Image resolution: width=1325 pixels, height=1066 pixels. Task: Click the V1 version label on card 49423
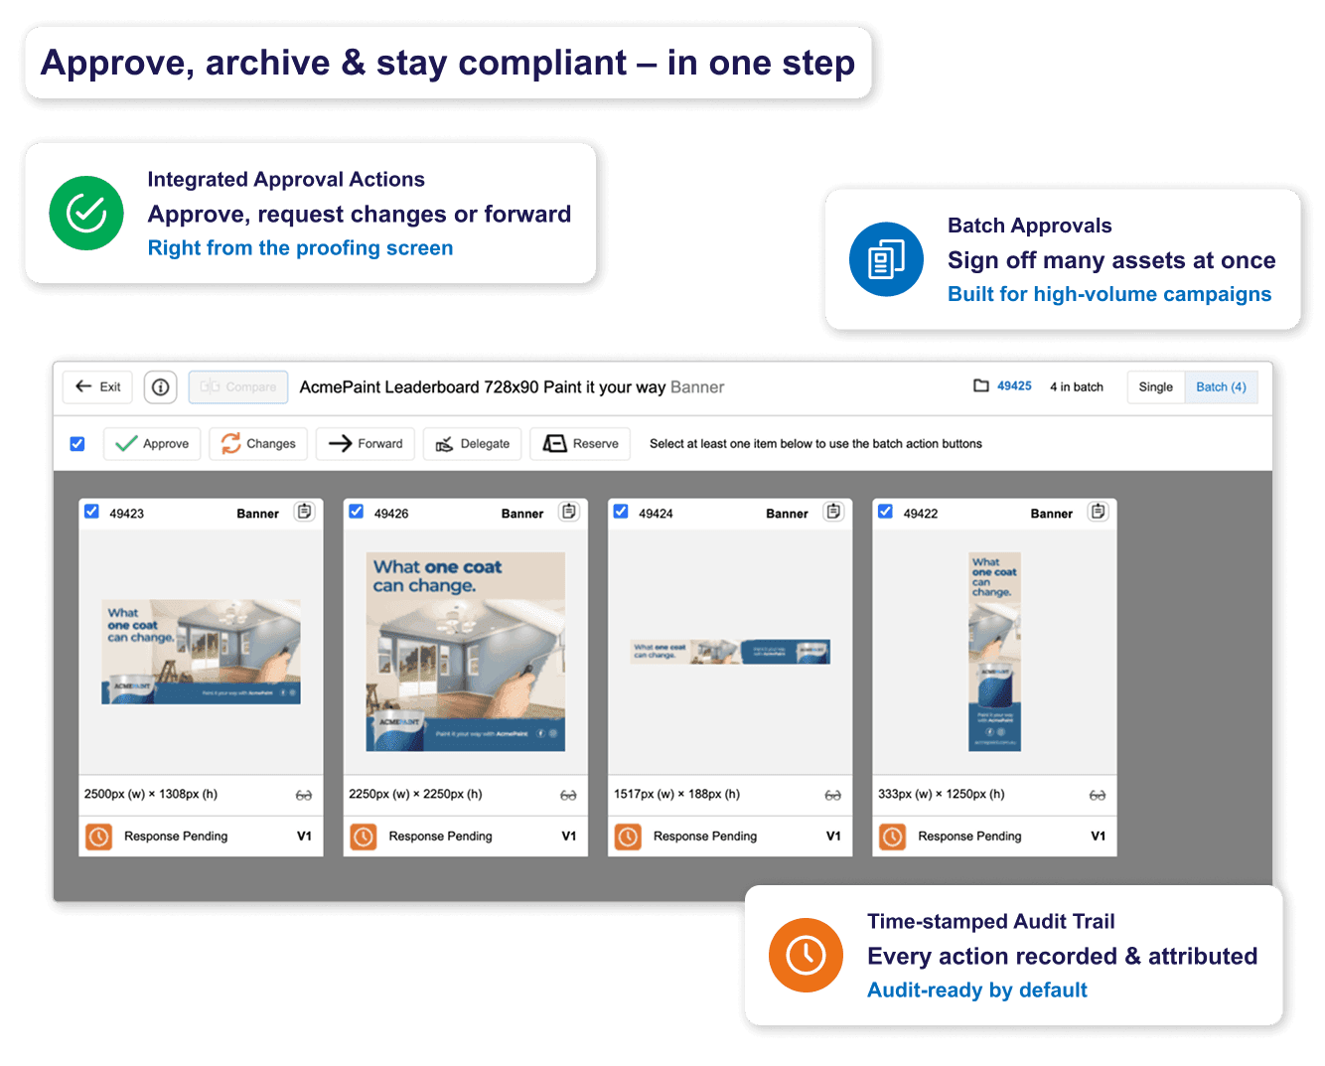[x=304, y=837]
